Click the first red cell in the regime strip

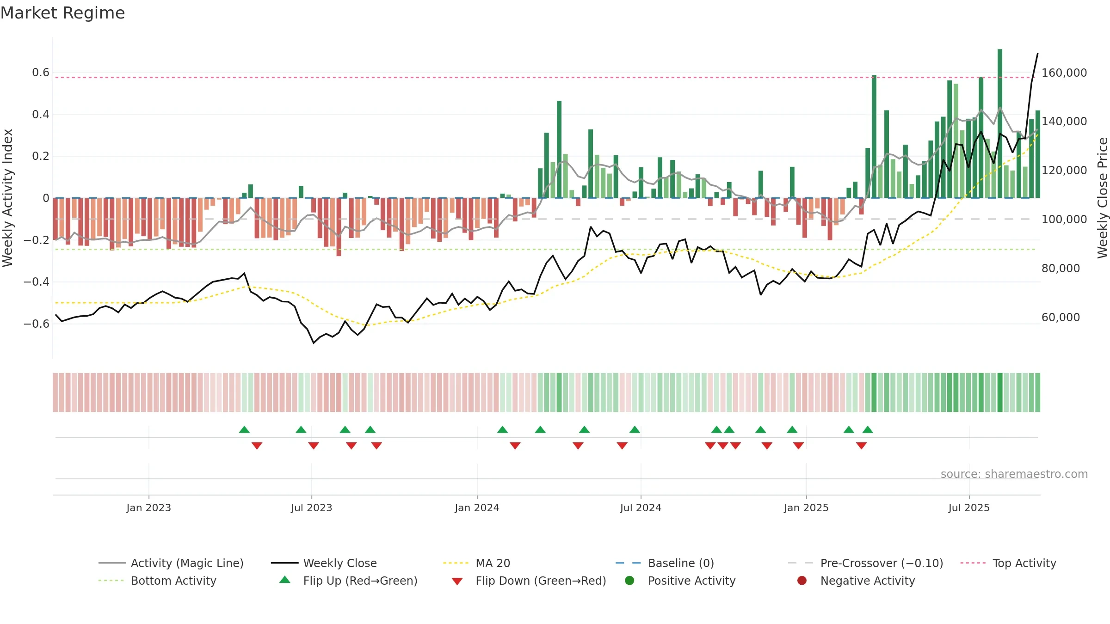pos(55,392)
